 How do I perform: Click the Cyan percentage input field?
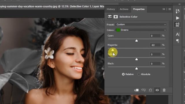pyautogui.click(x=155, y=36)
